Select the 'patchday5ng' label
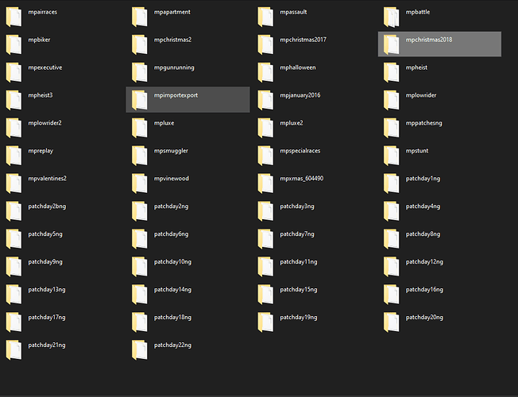Viewport: 518px width, 397px height. click(x=45, y=234)
